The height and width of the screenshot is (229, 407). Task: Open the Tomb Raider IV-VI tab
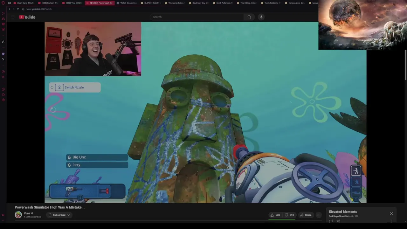[271, 3]
